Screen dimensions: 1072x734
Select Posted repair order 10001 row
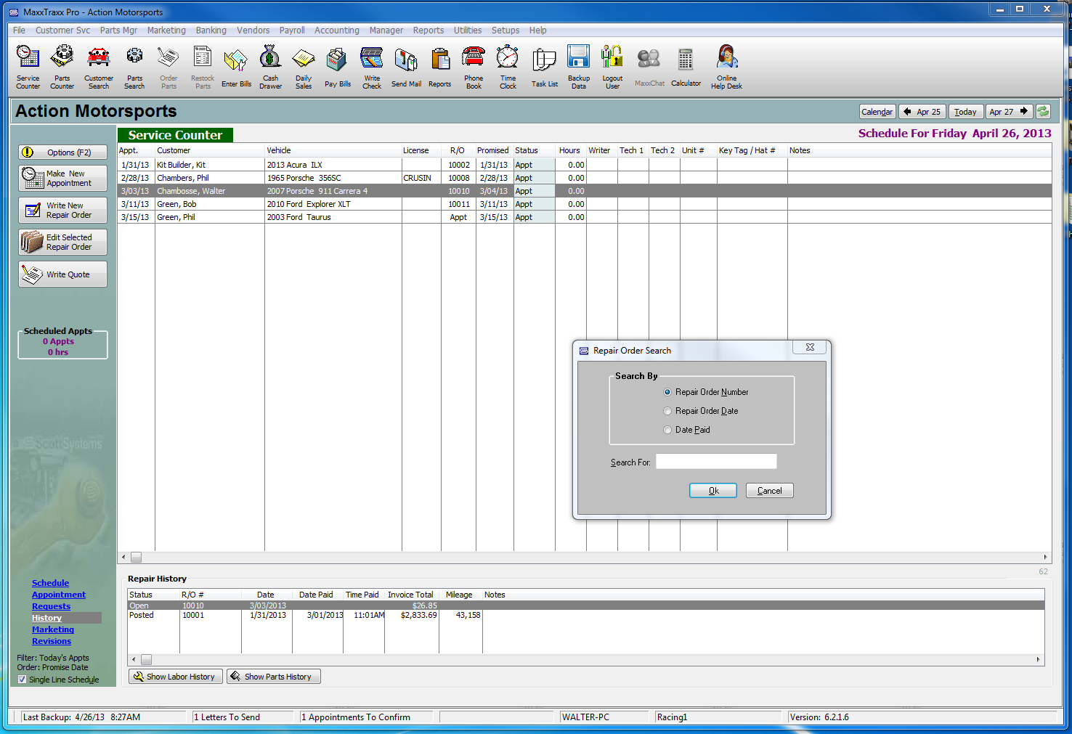586,615
